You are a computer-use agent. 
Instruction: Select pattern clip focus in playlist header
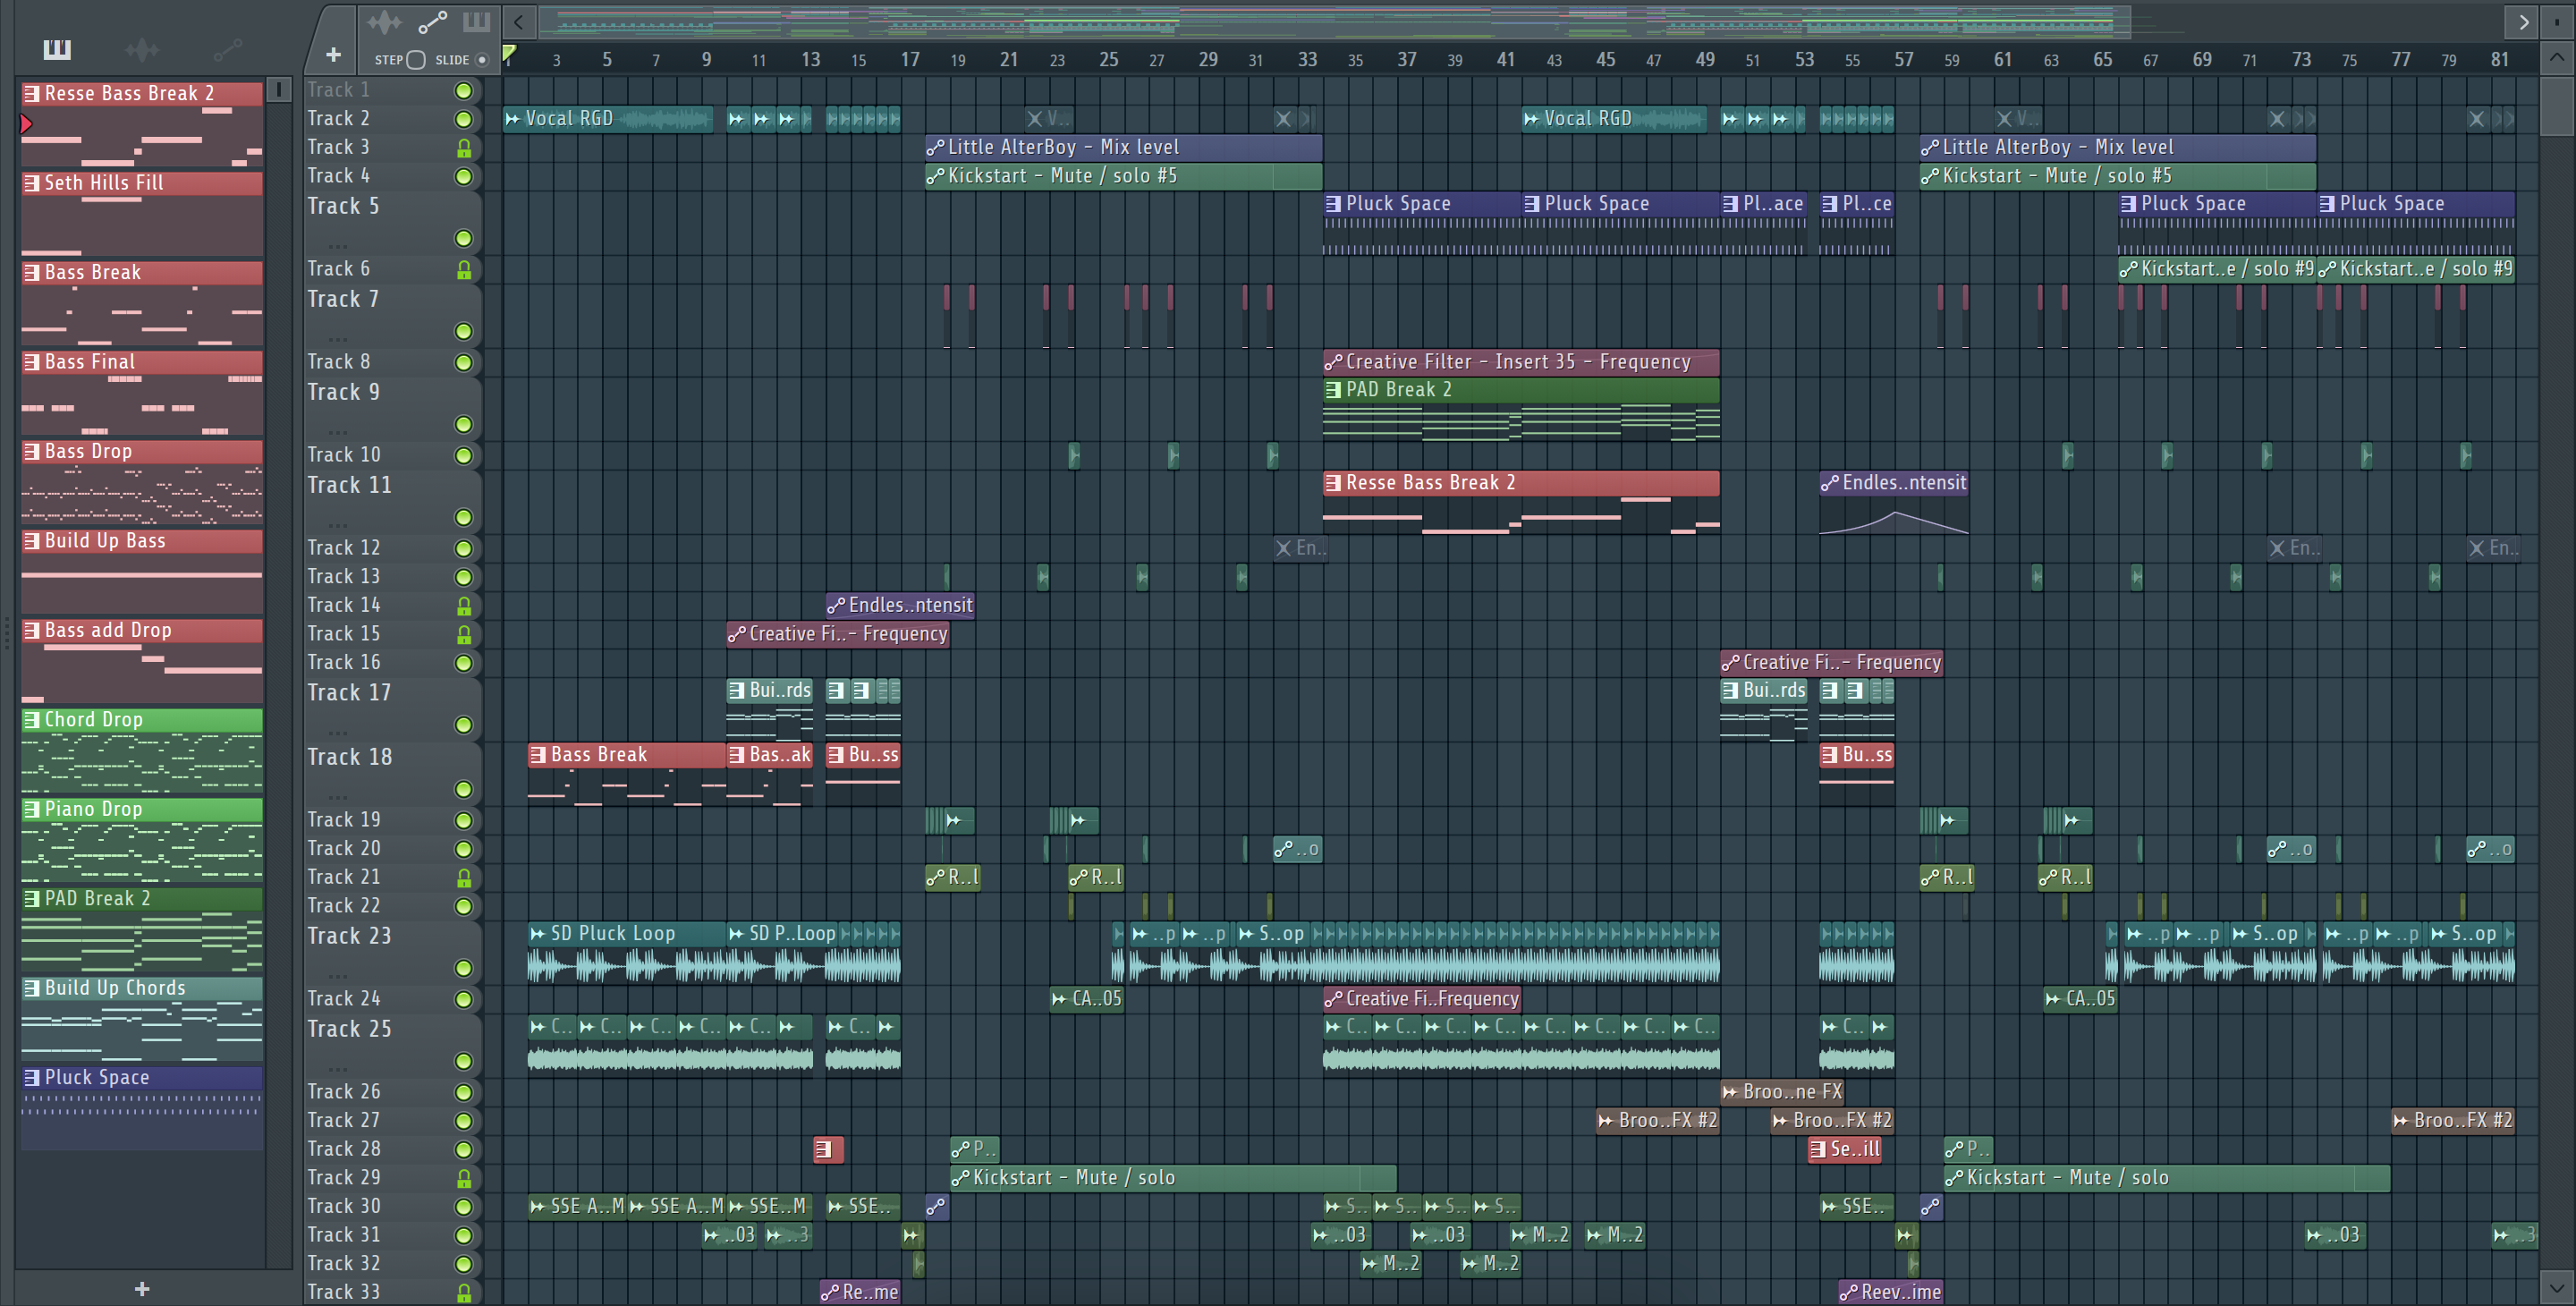[476, 22]
